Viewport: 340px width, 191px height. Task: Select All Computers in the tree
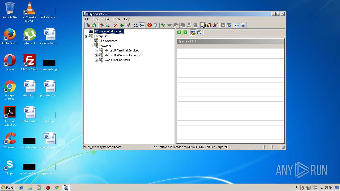pos(108,41)
